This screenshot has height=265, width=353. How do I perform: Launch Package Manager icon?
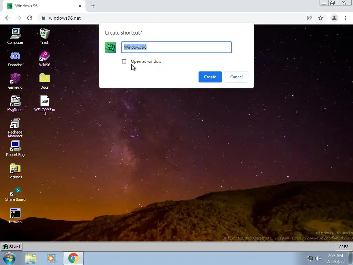15,128
